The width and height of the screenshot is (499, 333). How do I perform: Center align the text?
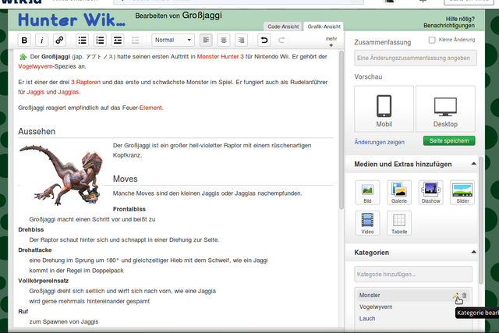tap(224, 40)
